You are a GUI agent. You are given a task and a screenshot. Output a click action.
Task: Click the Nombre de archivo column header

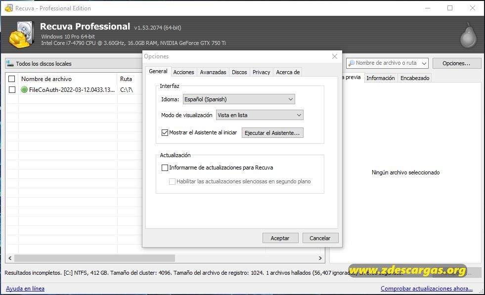click(x=67, y=79)
